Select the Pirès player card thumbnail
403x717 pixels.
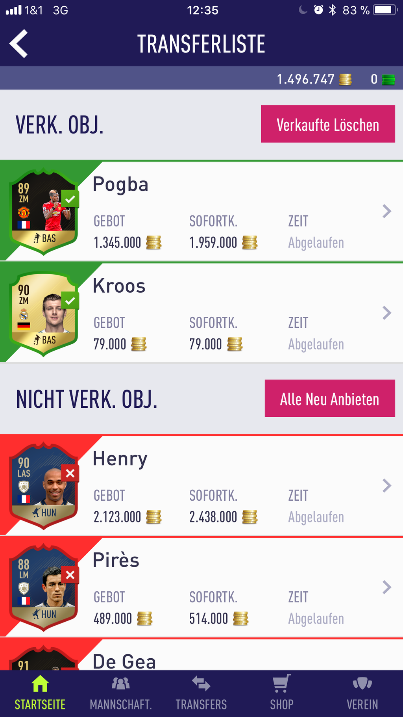pyautogui.click(x=44, y=588)
